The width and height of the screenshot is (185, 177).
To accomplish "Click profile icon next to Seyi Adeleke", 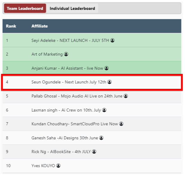I will [112, 40].
